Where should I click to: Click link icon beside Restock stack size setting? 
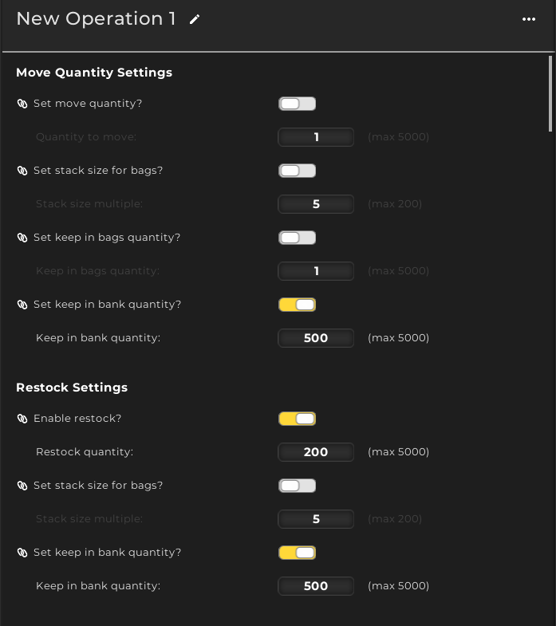coord(22,486)
